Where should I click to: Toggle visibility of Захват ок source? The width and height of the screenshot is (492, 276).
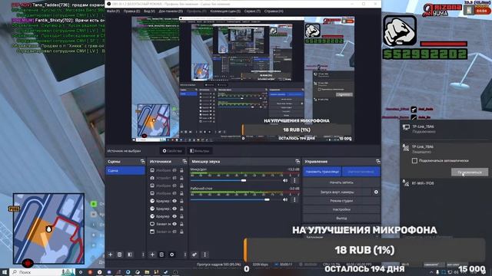point(175,232)
